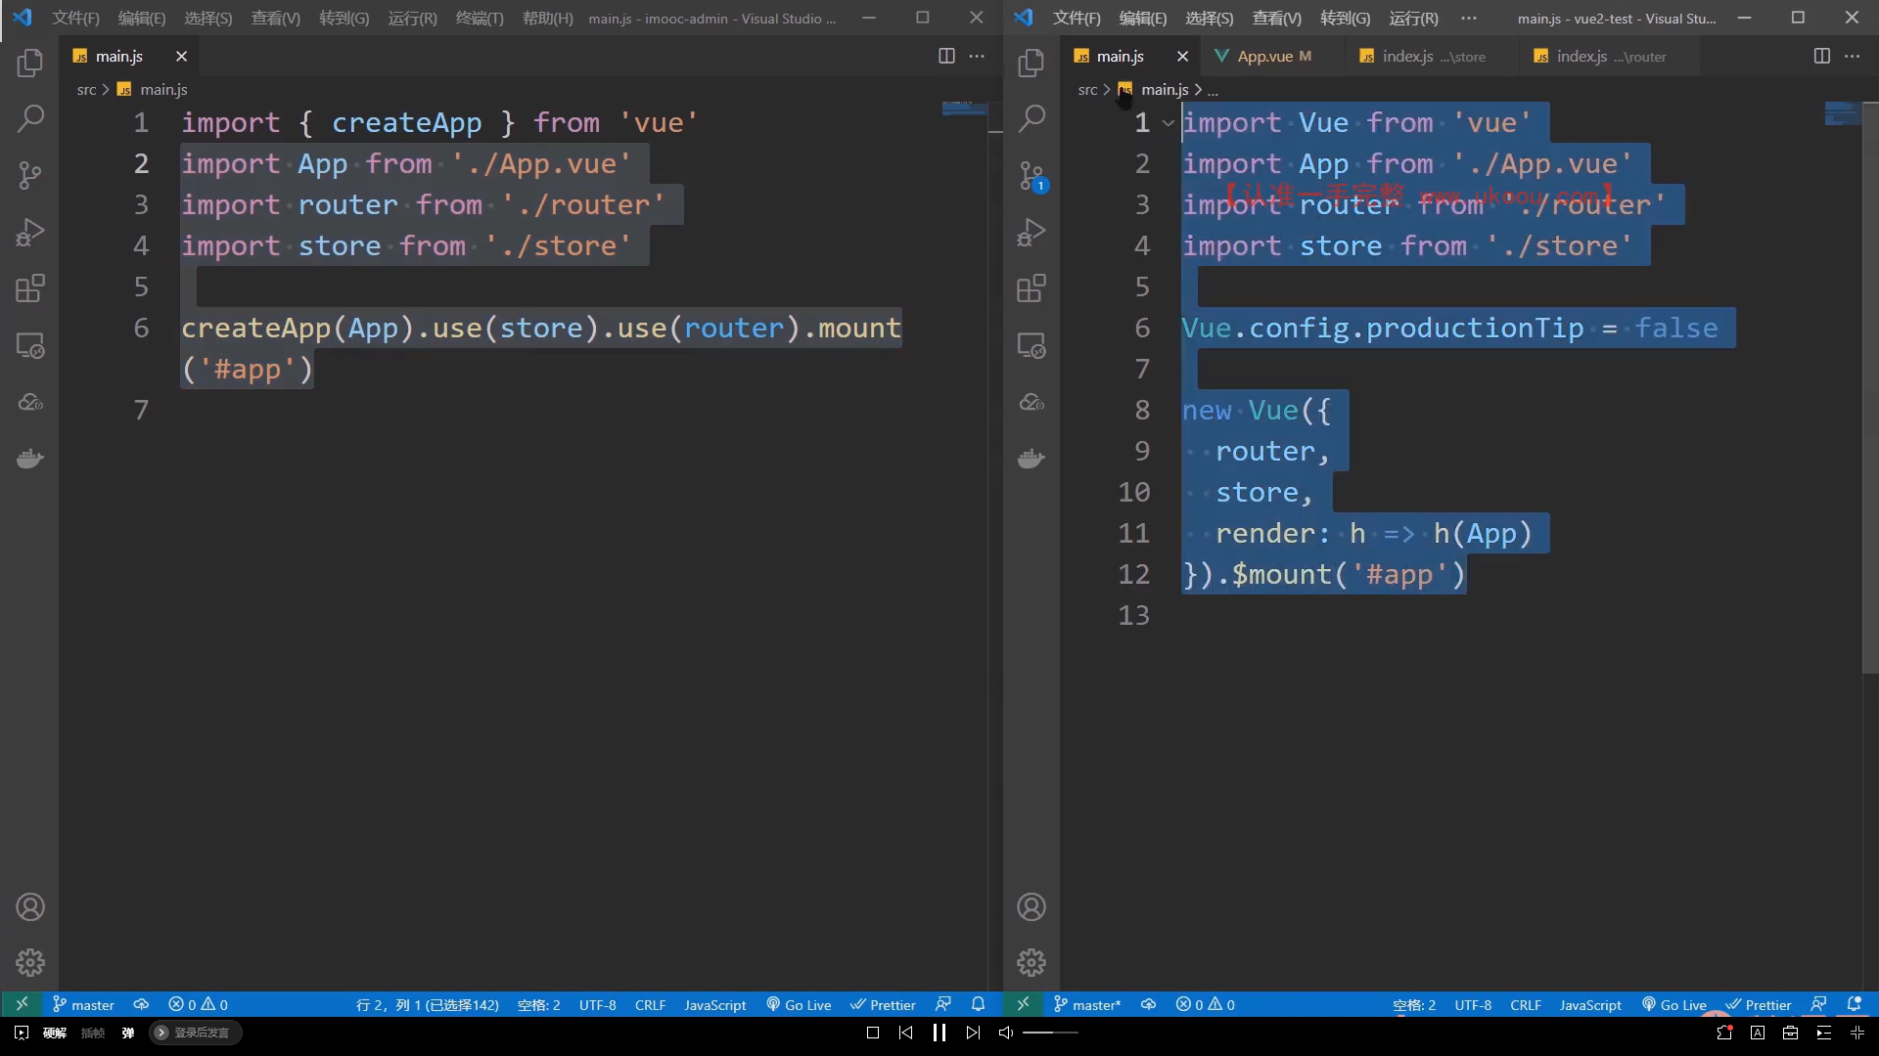Show errors and warnings in imooc-admin status bar

click(x=198, y=1005)
